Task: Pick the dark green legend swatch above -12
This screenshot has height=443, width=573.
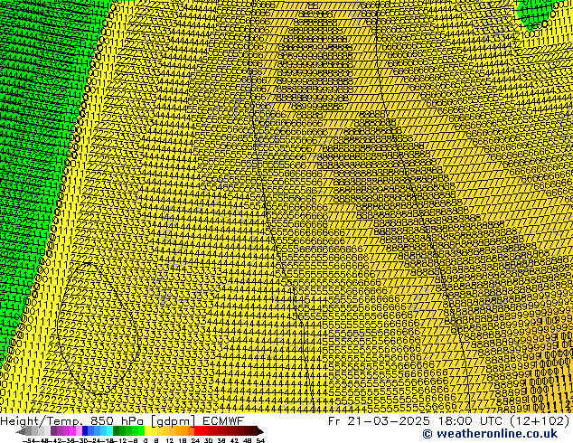Action: (x=117, y=431)
